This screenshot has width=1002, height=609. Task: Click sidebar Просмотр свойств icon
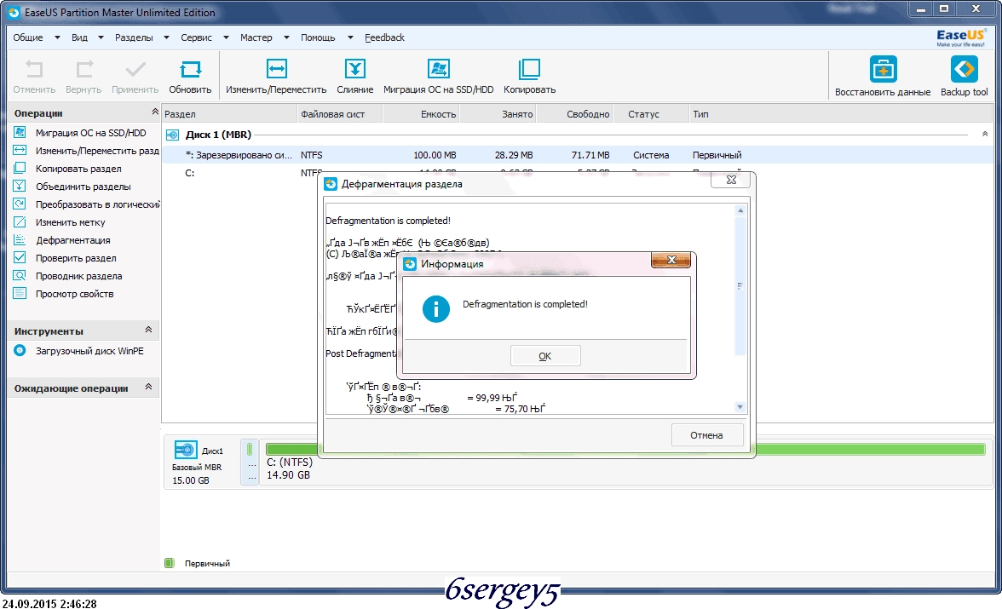click(x=20, y=293)
